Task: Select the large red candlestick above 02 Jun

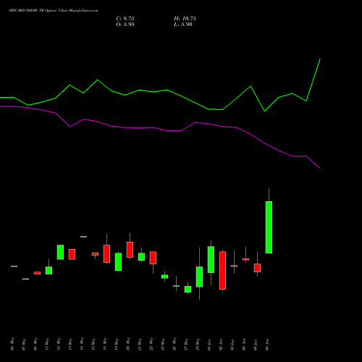Action: [222, 270]
